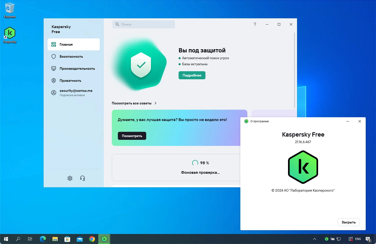Open the Windows Start menu
376x244 pixels.
[x=6, y=239]
